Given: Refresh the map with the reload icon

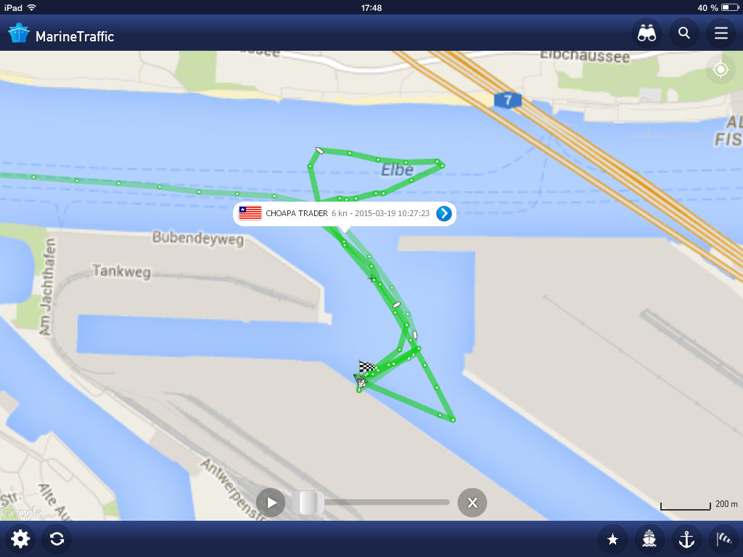Looking at the screenshot, I should point(57,539).
